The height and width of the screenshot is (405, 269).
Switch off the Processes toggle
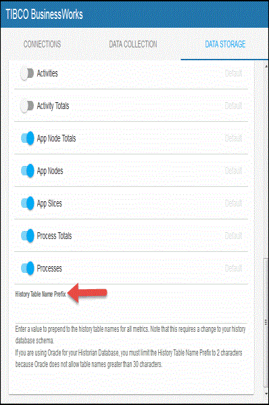[27, 269]
